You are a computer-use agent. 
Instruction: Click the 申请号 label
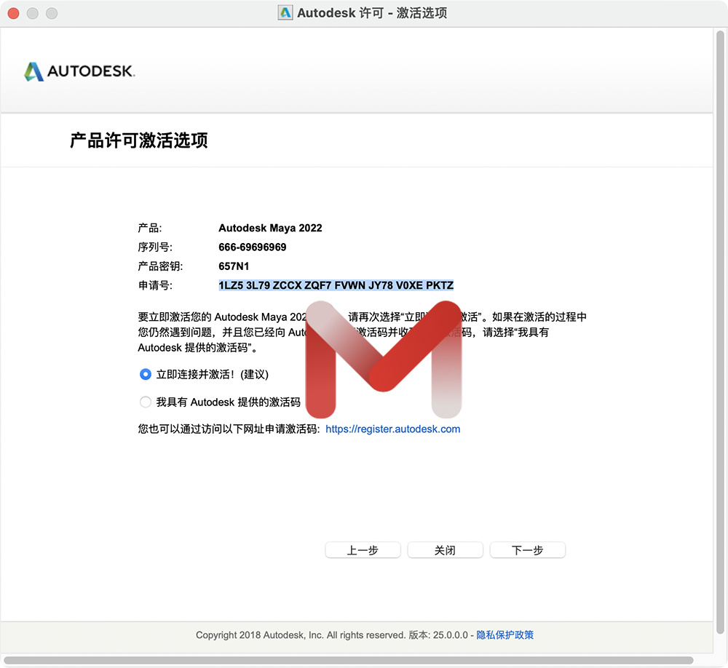155,285
